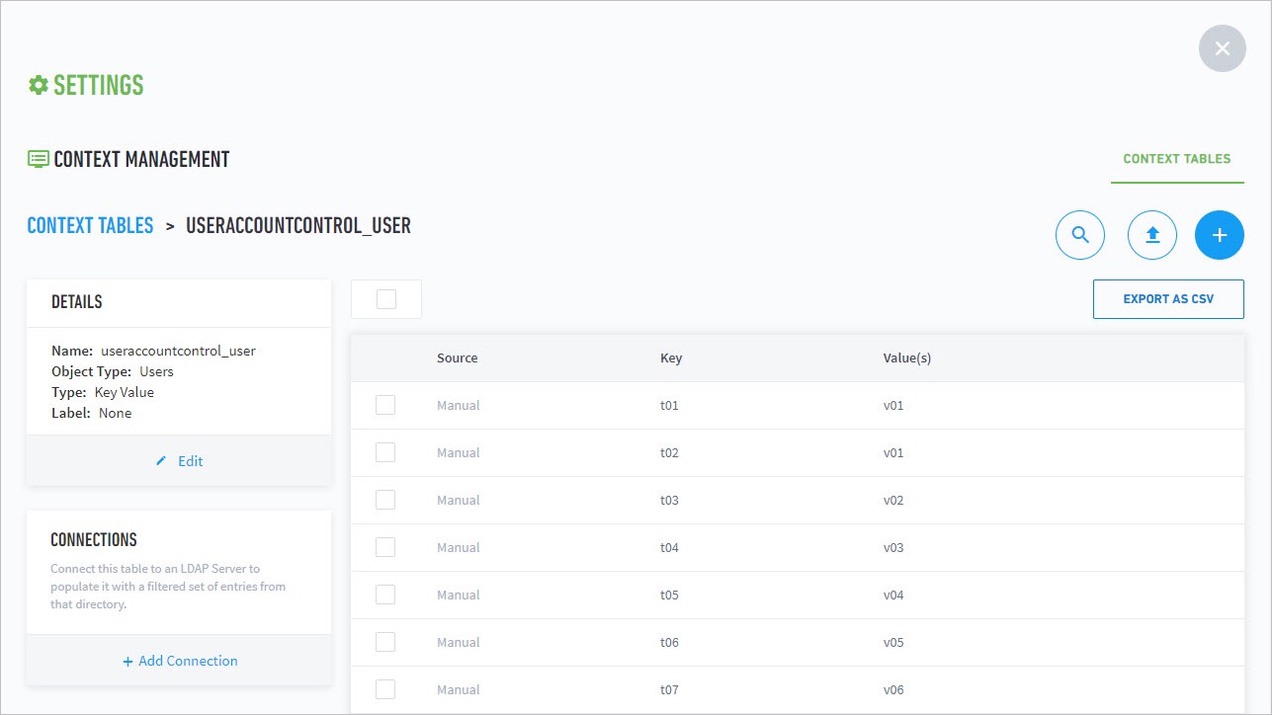Check the box for row t04
1272x715 pixels.
click(385, 547)
